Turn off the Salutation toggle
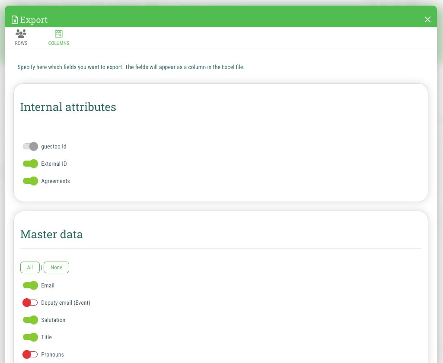 tap(30, 320)
